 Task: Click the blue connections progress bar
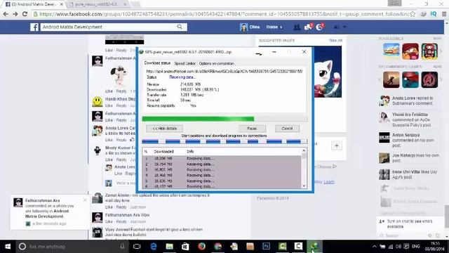[x=224, y=141]
